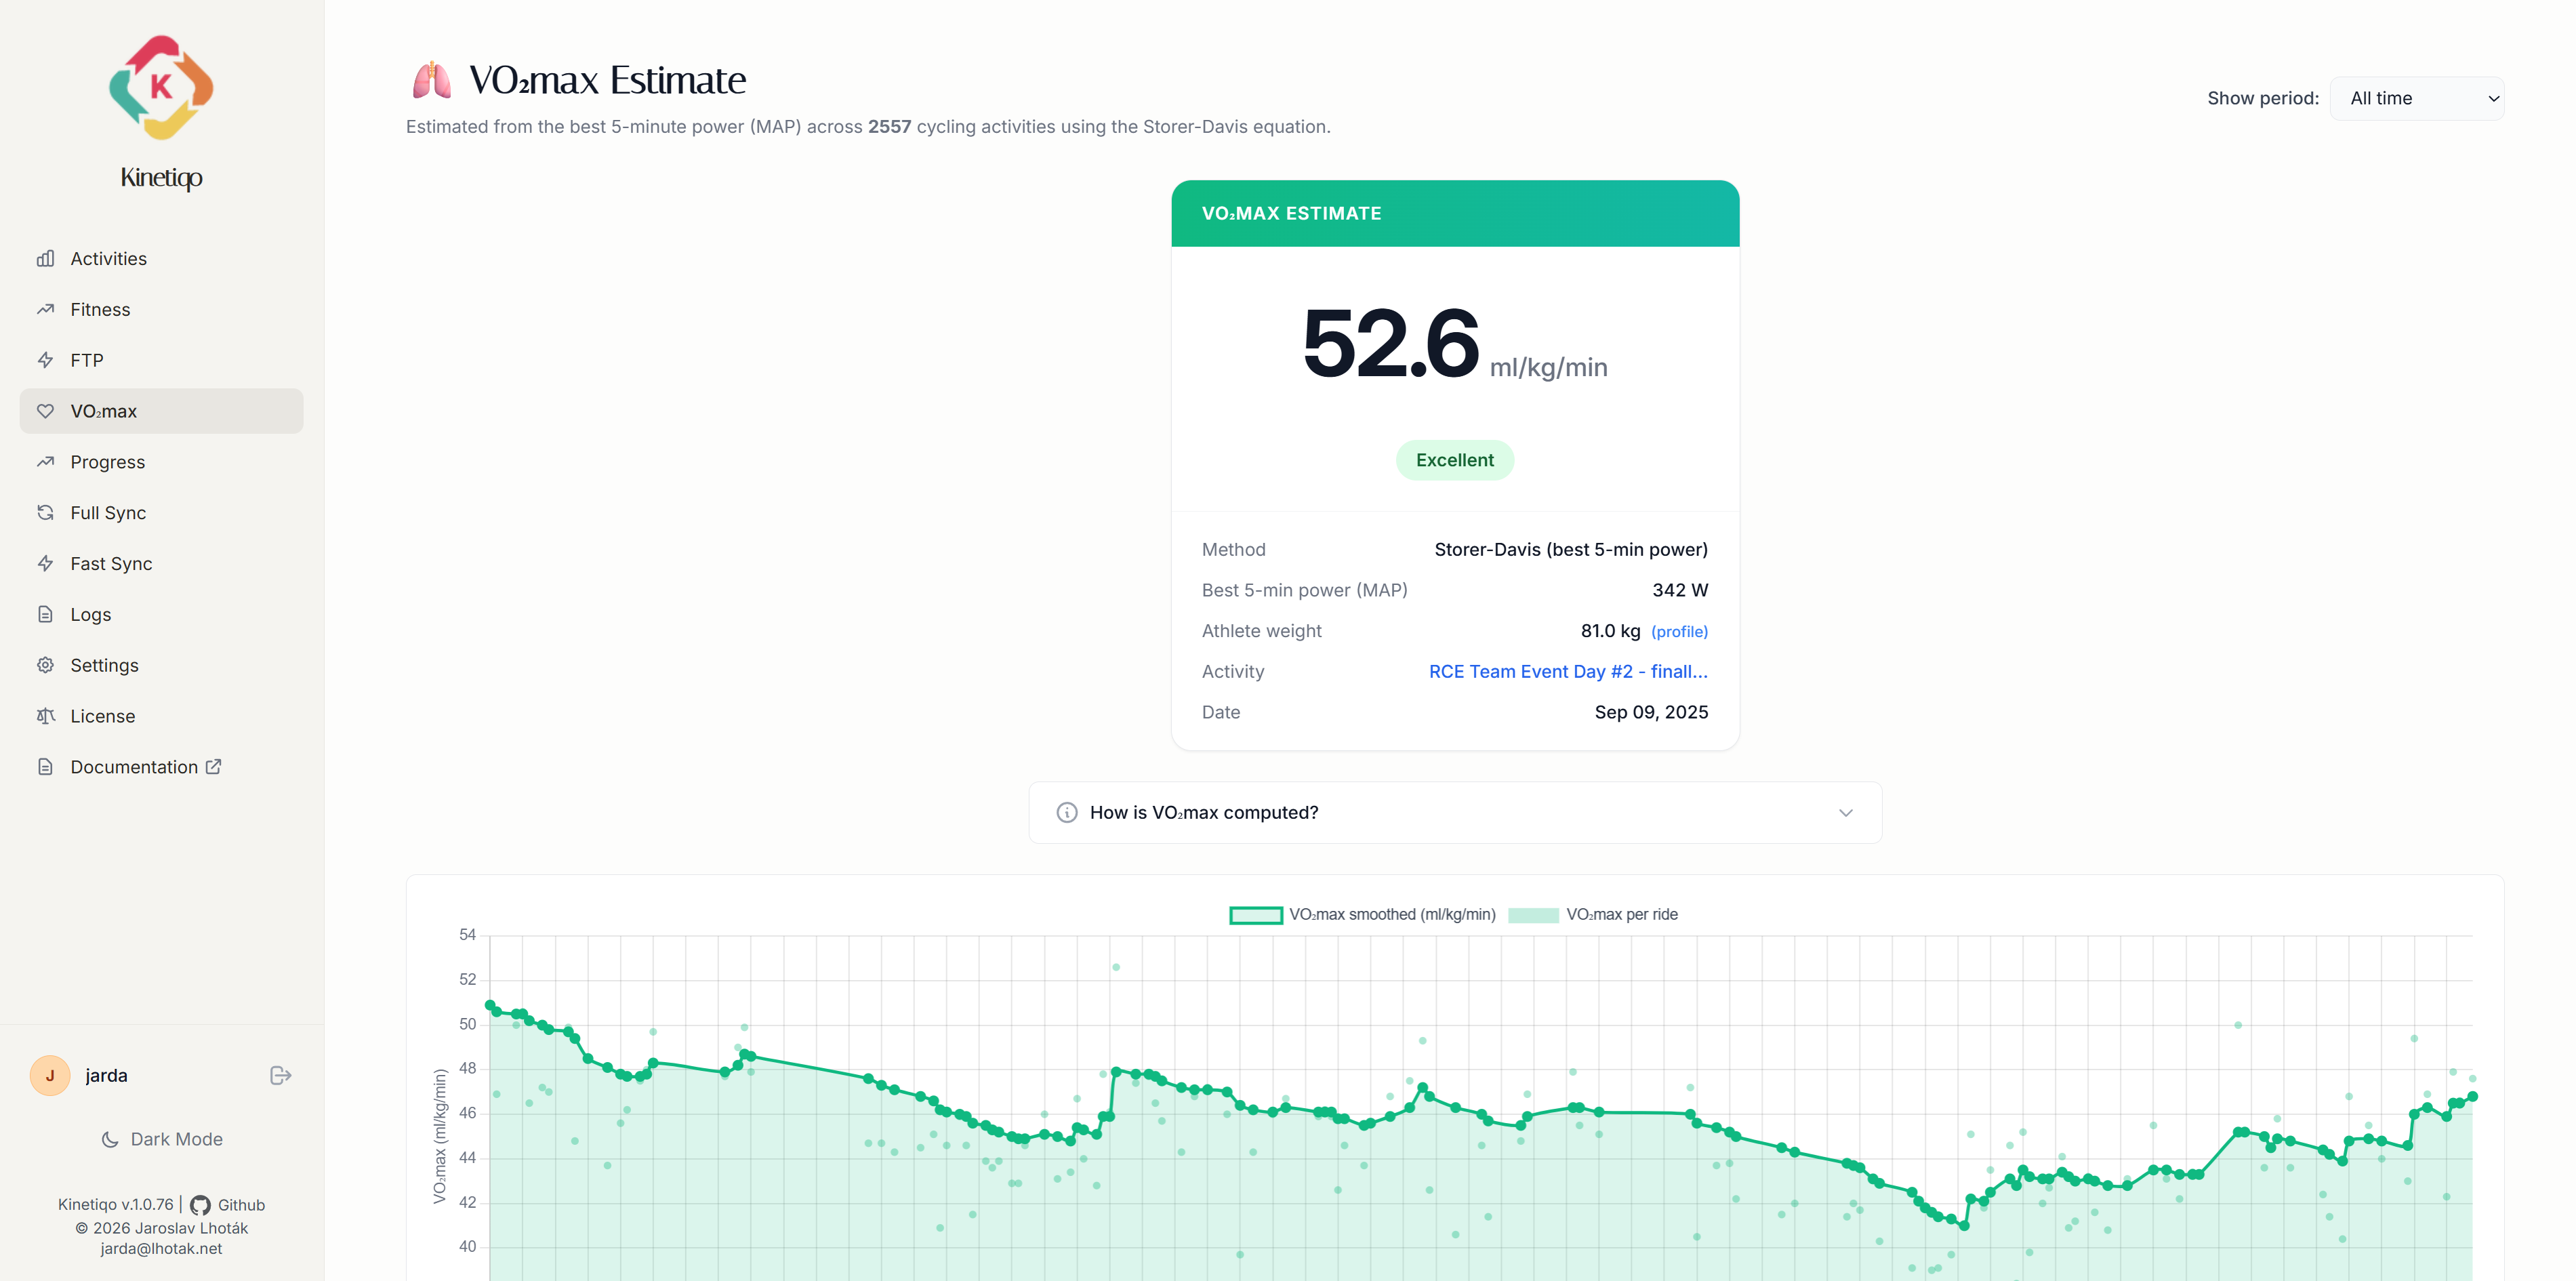The image size is (2576, 1281).
Task: Click the Logs document icon
Action: pos(45,614)
